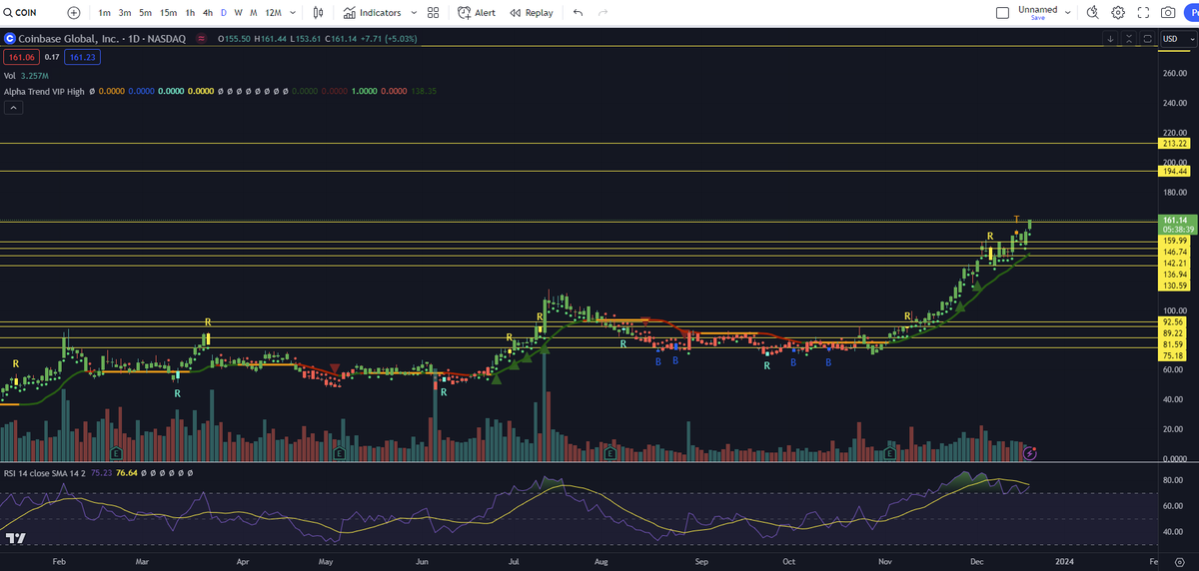Image resolution: width=1199 pixels, height=571 pixels.
Task: Expand the timeframe interval dropdown chevron
Action: 293,13
